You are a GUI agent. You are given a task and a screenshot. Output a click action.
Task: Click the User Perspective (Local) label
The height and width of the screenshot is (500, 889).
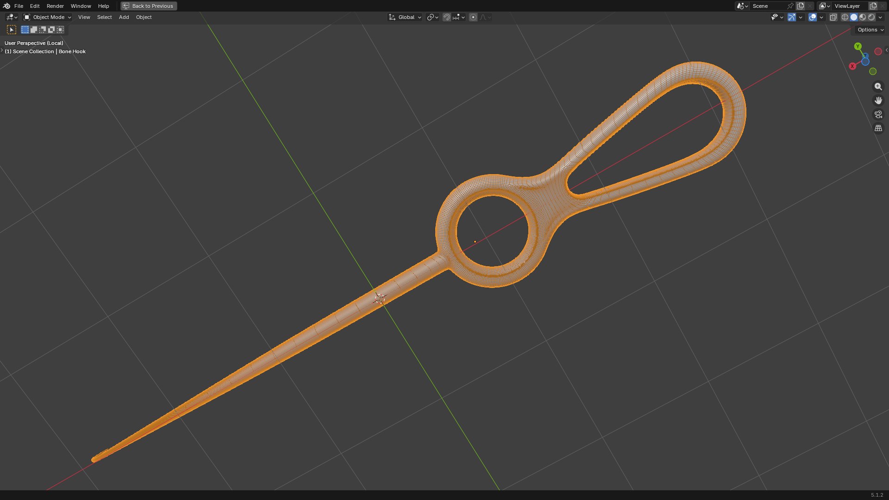pyautogui.click(x=34, y=43)
